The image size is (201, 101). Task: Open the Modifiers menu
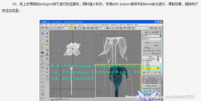click(x=73, y=25)
